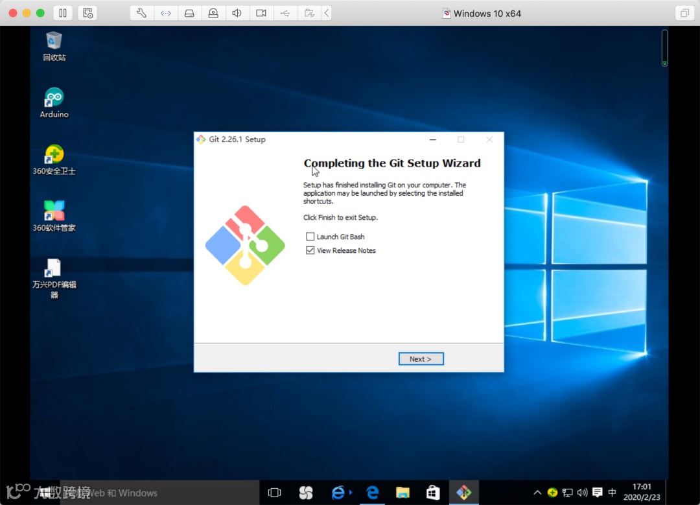This screenshot has height=505, width=700.
Task: Open the Action Center notifications icon
Action: click(x=598, y=493)
